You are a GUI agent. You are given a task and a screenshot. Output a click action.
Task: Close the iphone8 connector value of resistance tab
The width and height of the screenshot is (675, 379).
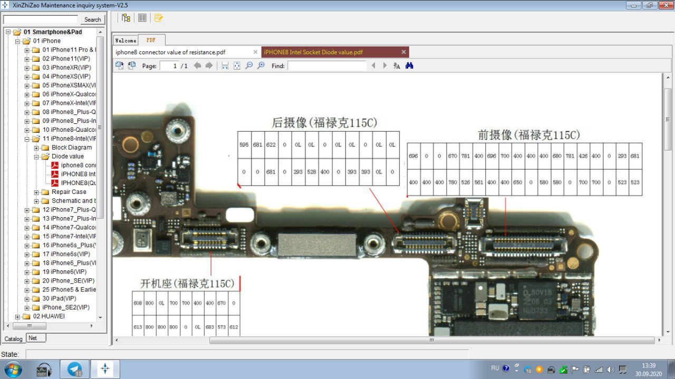point(255,52)
